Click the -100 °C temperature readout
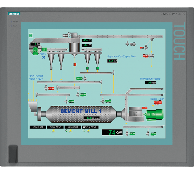 coord(87,41)
